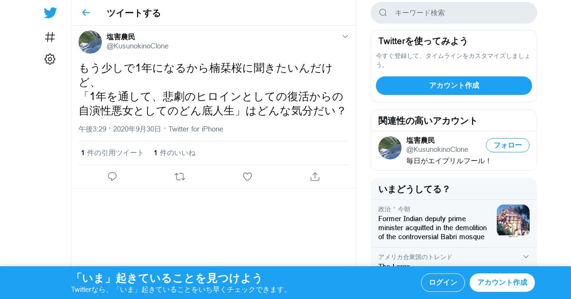Open the Explore hashtag icon

(x=50, y=37)
